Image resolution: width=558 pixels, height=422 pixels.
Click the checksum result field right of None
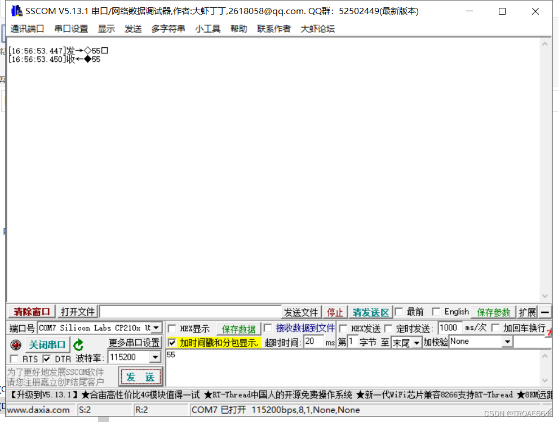click(532, 342)
